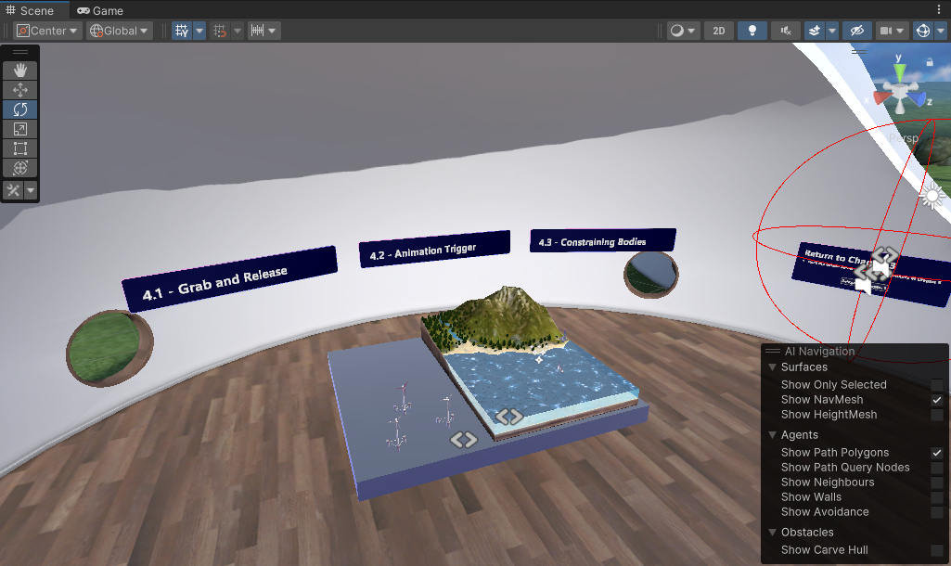This screenshot has height=566, width=951.
Task: Collapse the Agents section
Action: 772,435
